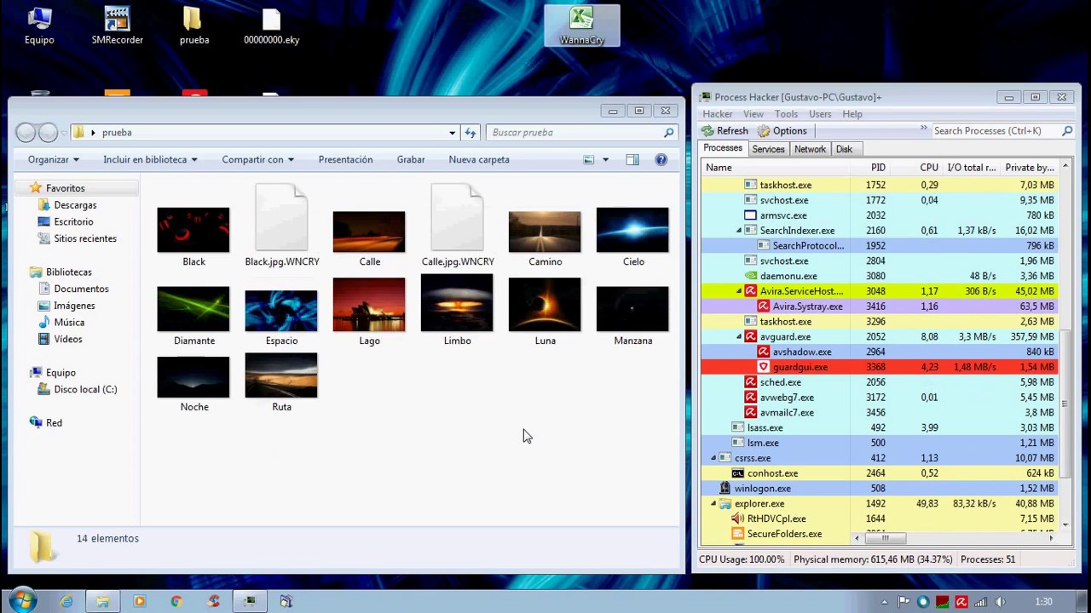The image size is (1091, 613).
Task: Open Documentos library in navigation pane
Action: [x=81, y=289]
